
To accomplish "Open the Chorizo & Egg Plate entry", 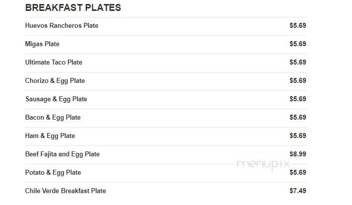I will click(x=55, y=81).
